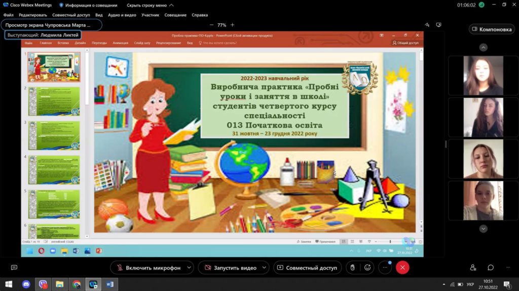519x291 pixels.
Task: Click the Компоновка layout button
Action: pos(492,29)
